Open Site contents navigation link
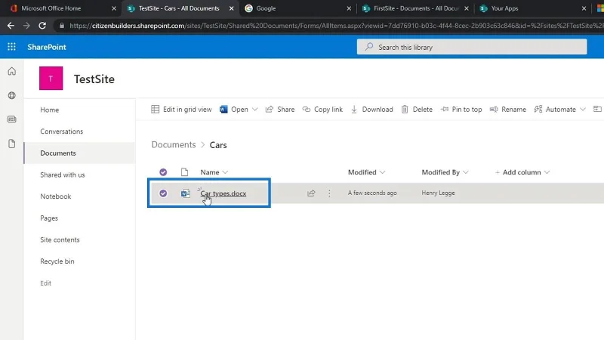Viewport: 604px width, 340px height. [x=60, y=240]
